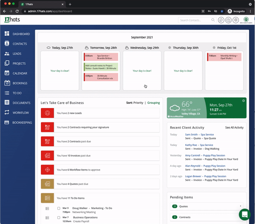Click See All Activity link
The height and width of the screenshot is (224, 255).
coord(234,128)
